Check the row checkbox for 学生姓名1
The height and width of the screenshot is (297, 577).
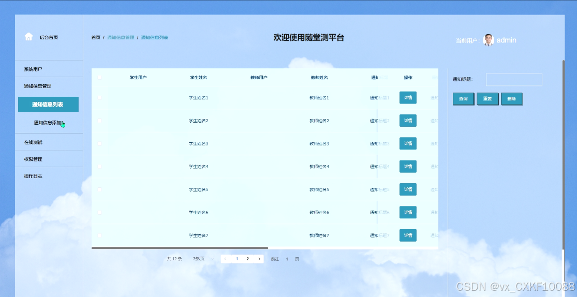coord(99,97)
